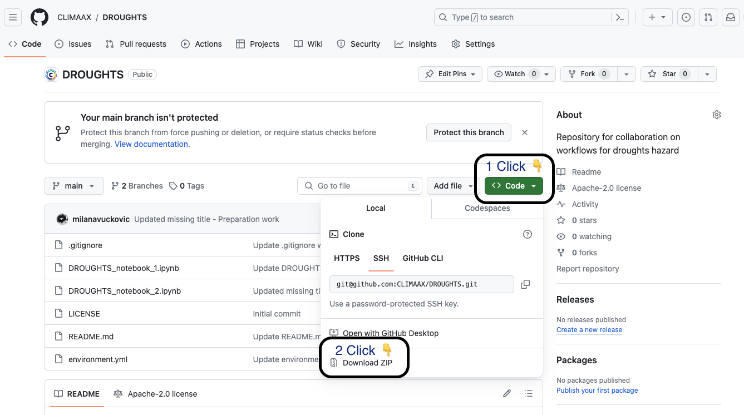Open the Wiki tab
Image resolution: width=744 pixels, height=415 pixels.
[308, 44]
